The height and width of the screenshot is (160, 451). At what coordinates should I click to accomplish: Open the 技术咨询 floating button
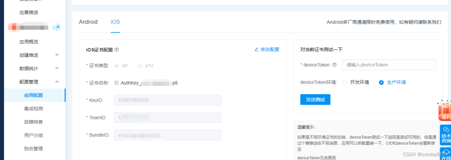coord(446,135)
